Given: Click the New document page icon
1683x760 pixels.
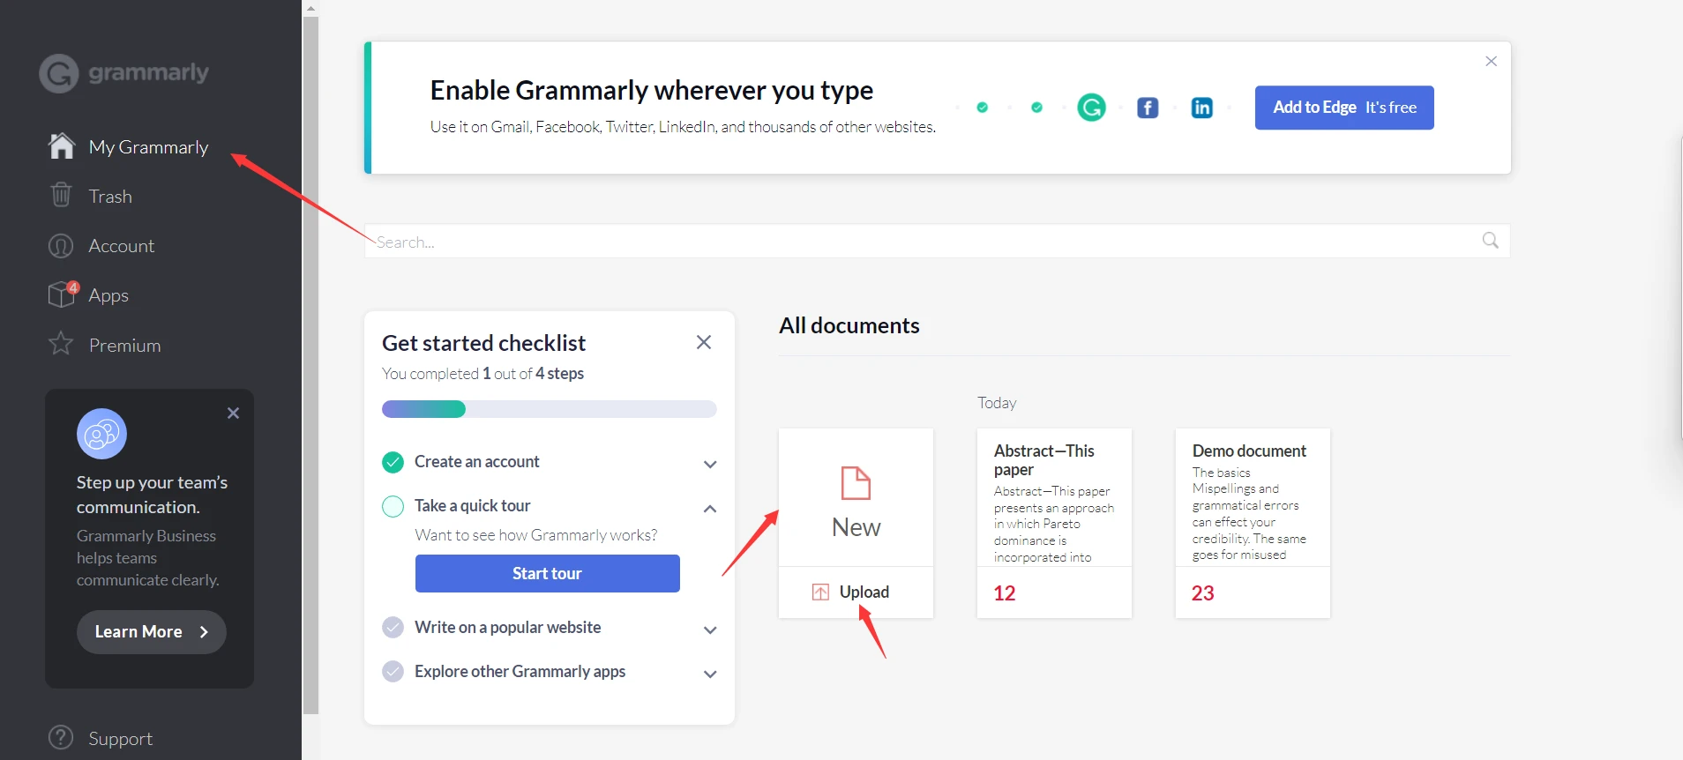Looking at the screenshot, I should [856, 483].
